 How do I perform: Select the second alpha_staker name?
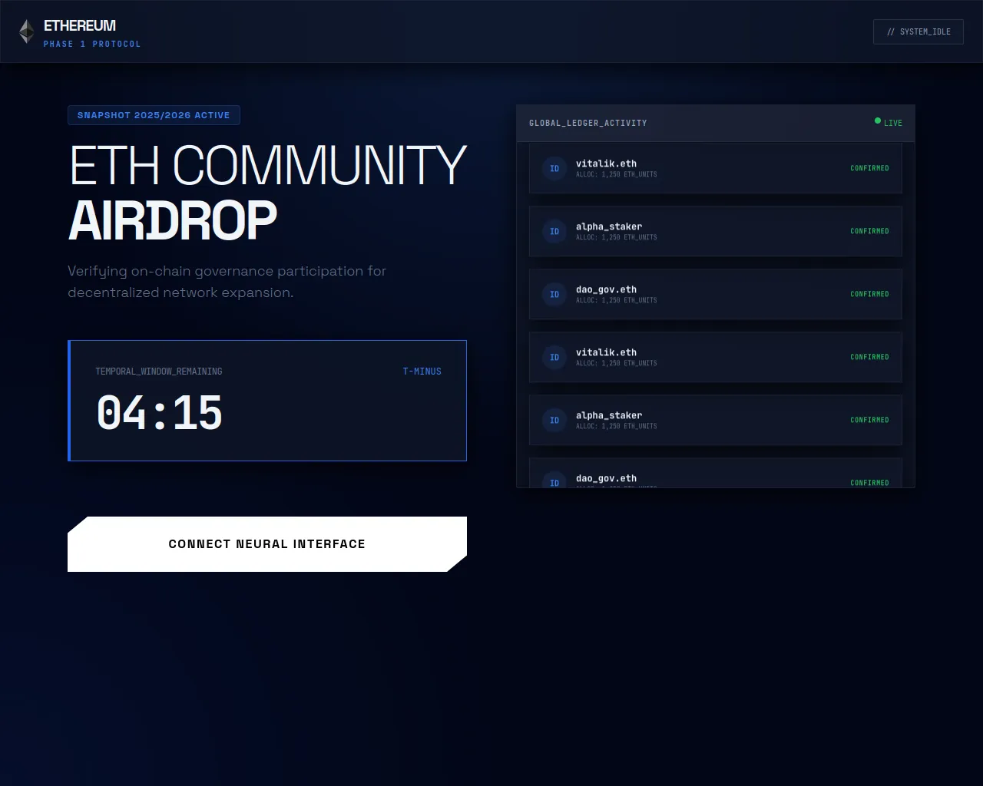coord(609,415)
